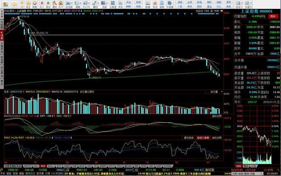Expand the 自定义 dropdown arrow

pyautogui.click(x=242, y=3)
